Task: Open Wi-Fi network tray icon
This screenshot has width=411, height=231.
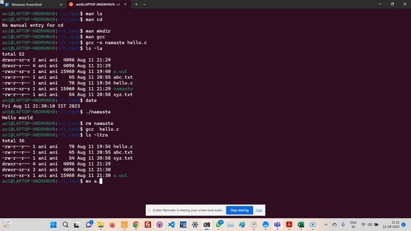Action: click(x=363, y=225)
